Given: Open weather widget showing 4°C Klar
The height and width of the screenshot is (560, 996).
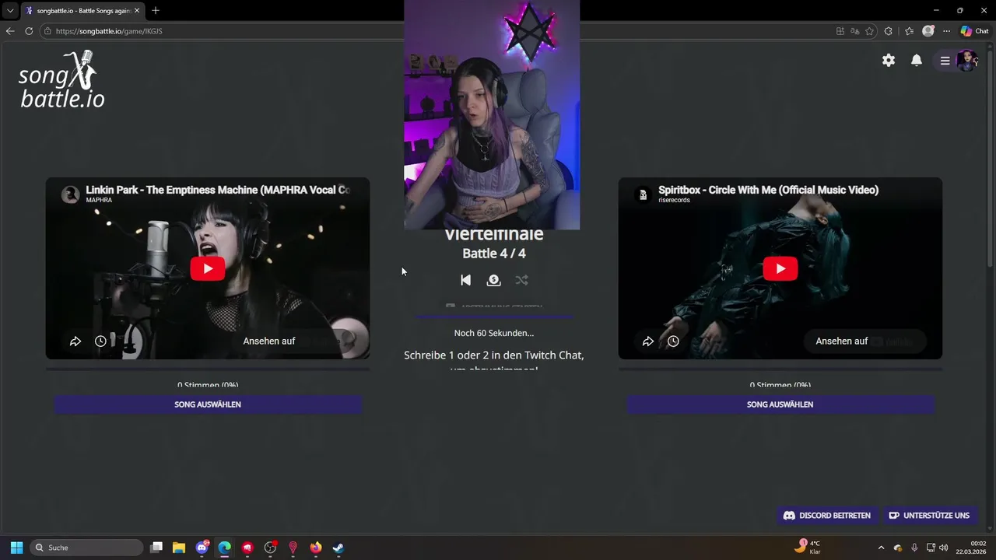Looking at the screenshot, I should click(808, 548).
